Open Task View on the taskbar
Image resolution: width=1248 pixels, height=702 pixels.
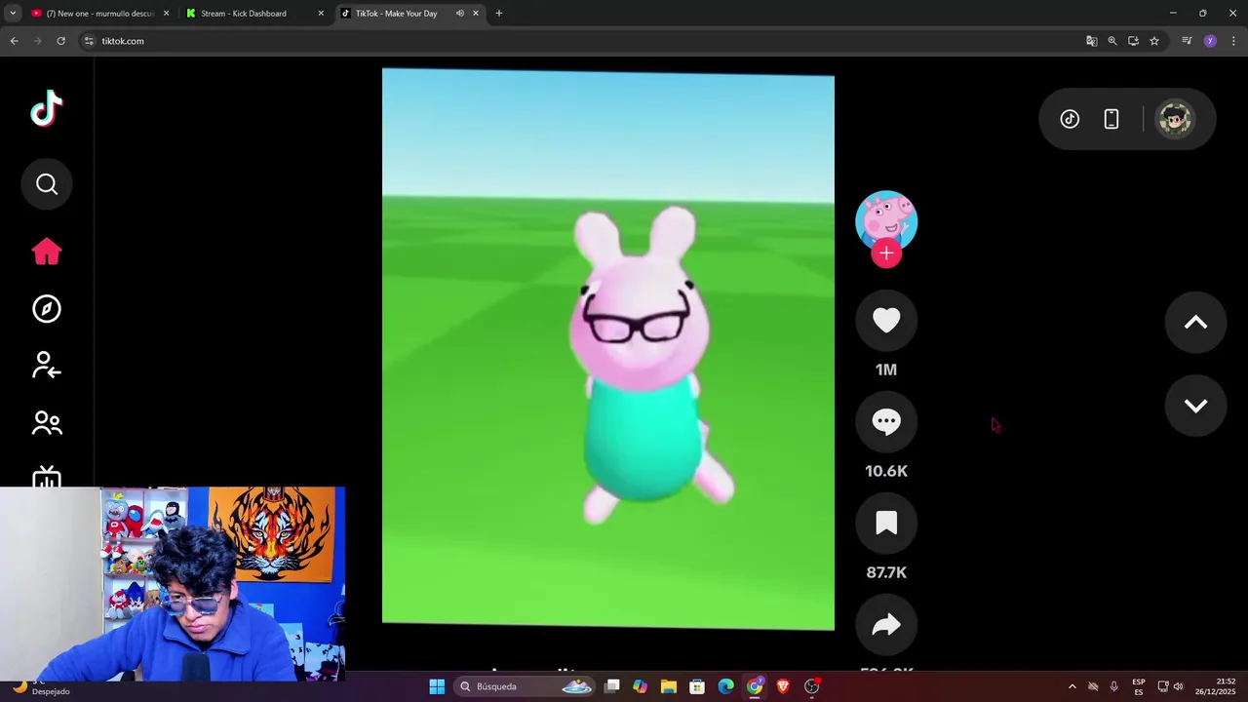pyautogui.click(x=612, y=686)
